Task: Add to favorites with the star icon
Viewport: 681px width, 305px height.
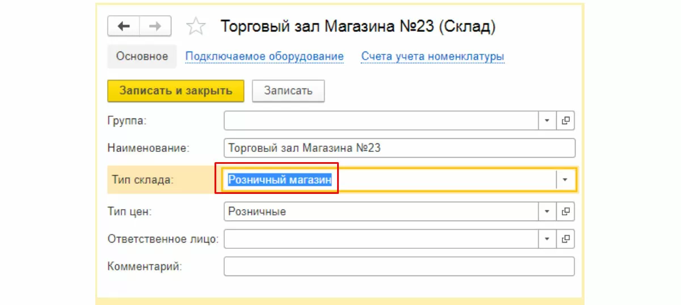Action: coord(196,27)
